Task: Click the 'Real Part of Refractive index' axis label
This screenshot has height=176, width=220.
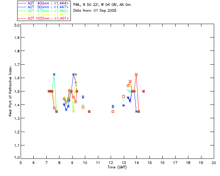Action: (10, 91)
